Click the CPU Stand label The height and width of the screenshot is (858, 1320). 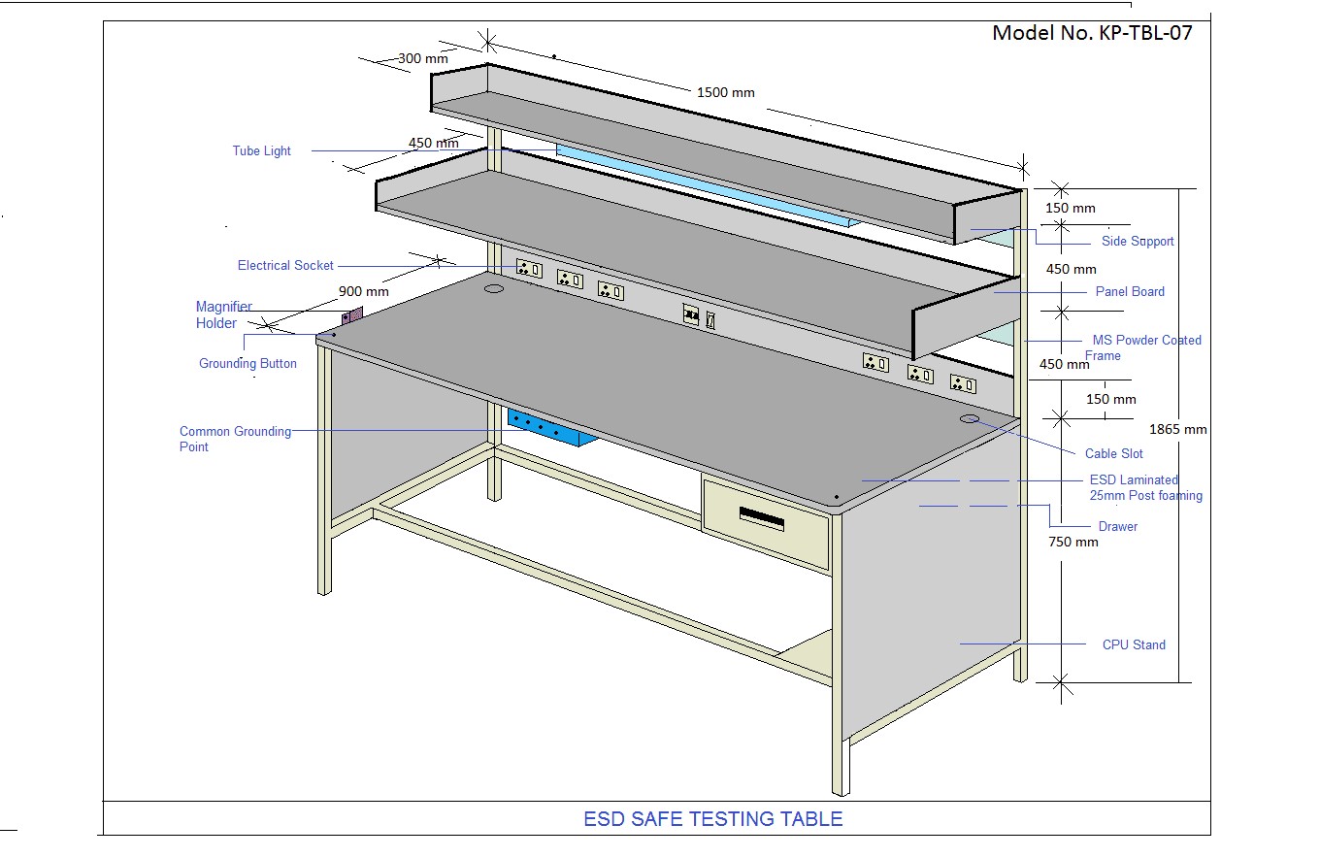pos(1134,645)
